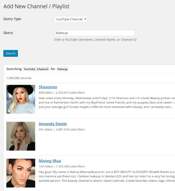Click '143 videos | 1,333,346 subscribers' text
The width and height of the screenshot is (175, 191).
point(62,167)
